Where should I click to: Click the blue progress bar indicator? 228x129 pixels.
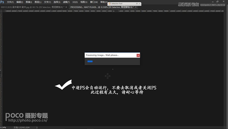(x=90, y=61)
